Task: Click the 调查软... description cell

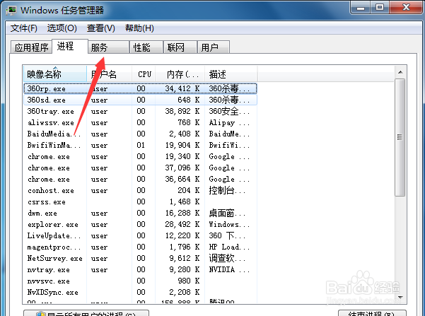Action: (227, 258)
